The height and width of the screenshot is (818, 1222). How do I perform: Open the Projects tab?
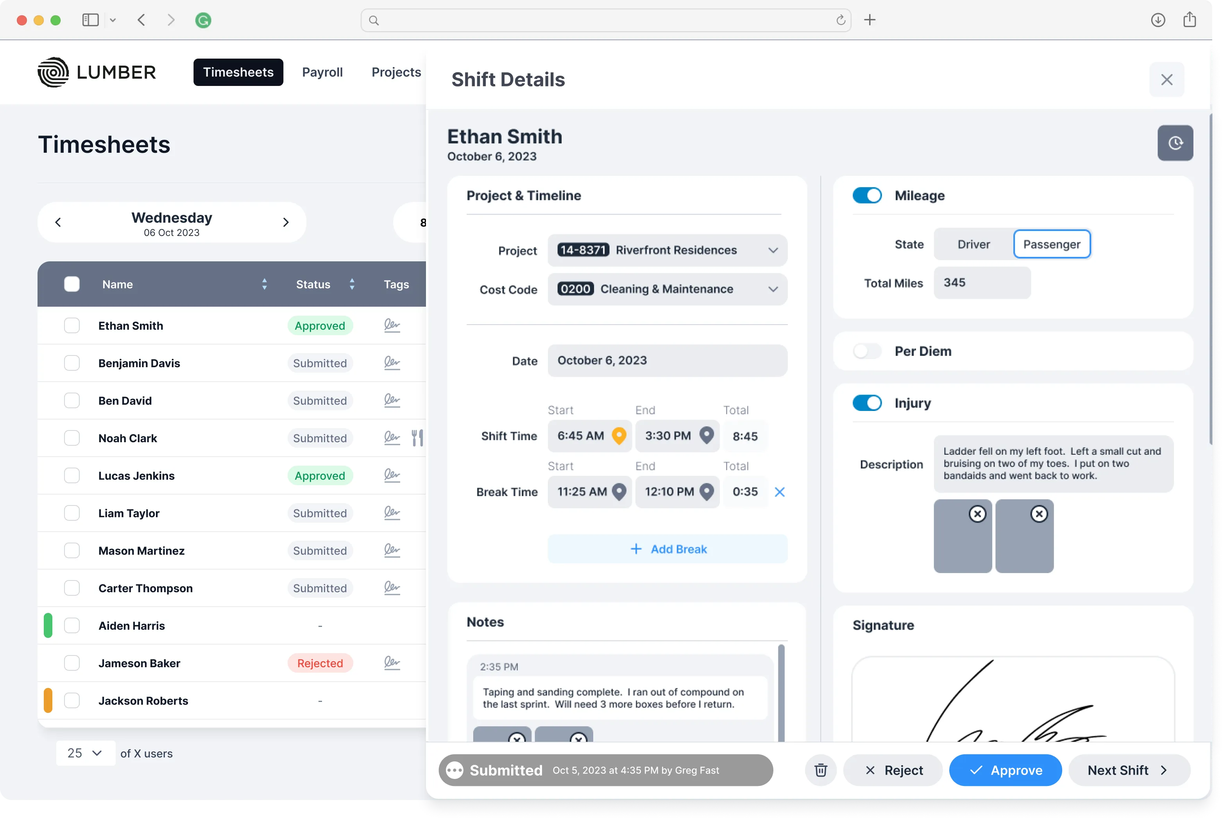coord(395,72)
